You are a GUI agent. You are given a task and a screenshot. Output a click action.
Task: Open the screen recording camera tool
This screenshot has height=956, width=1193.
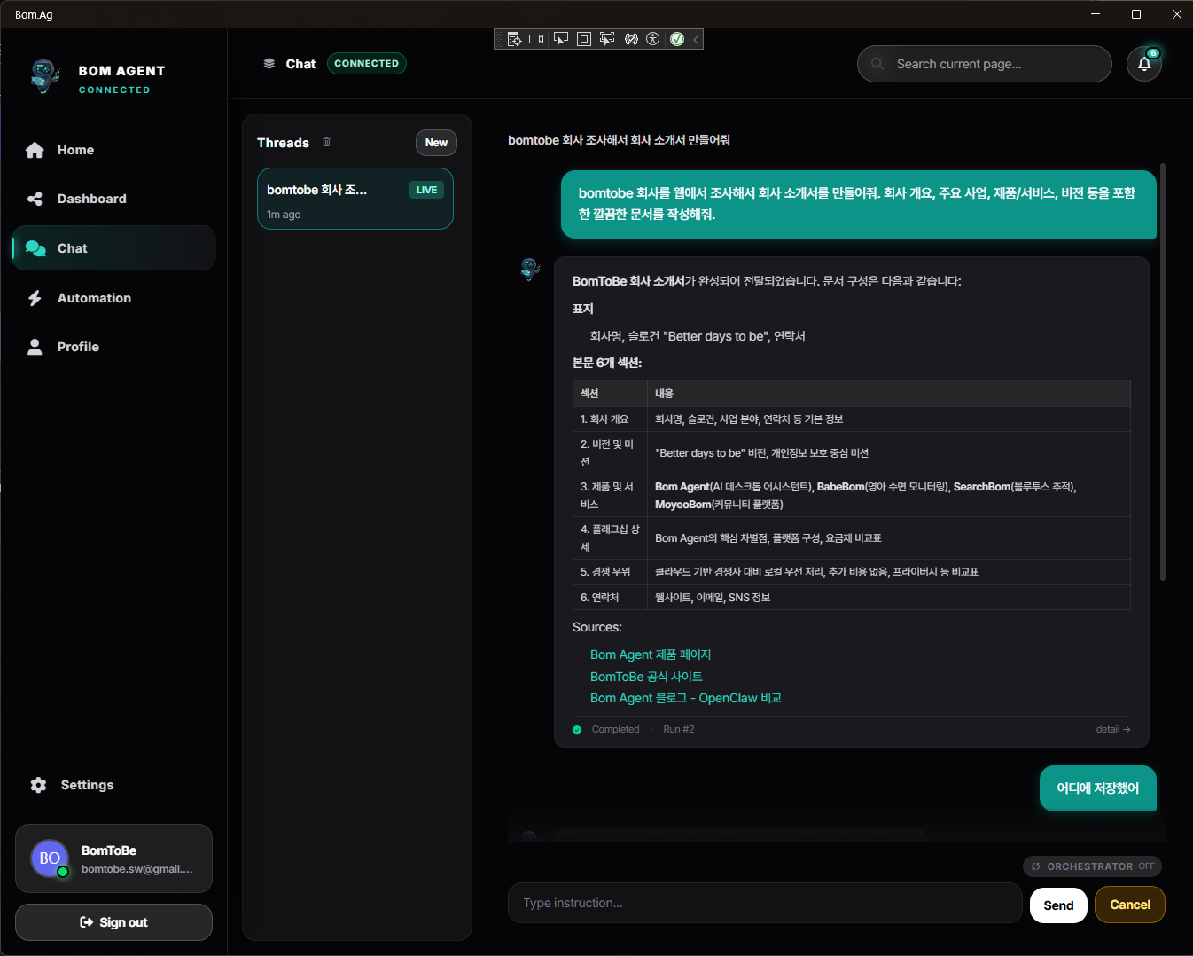(536, 38)
